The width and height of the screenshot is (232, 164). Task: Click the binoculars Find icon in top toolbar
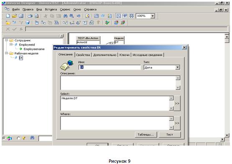pos(65,16)
